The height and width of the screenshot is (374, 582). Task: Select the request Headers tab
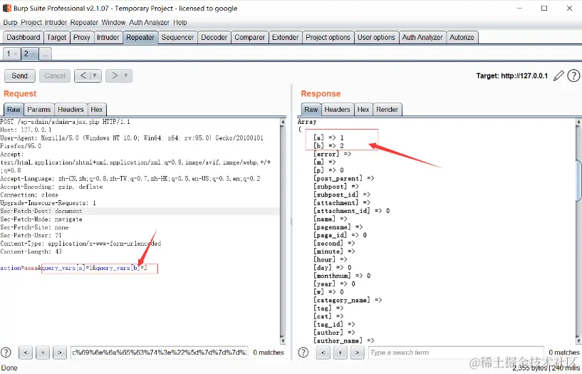tap(71, 110)
